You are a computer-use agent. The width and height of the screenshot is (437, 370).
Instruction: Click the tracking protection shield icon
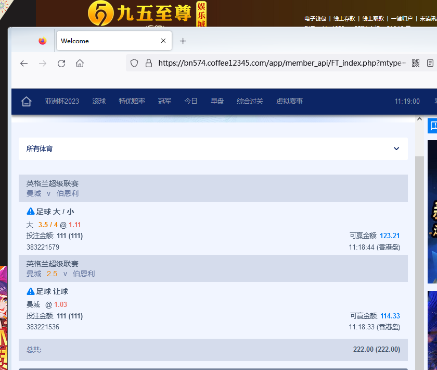134,63
